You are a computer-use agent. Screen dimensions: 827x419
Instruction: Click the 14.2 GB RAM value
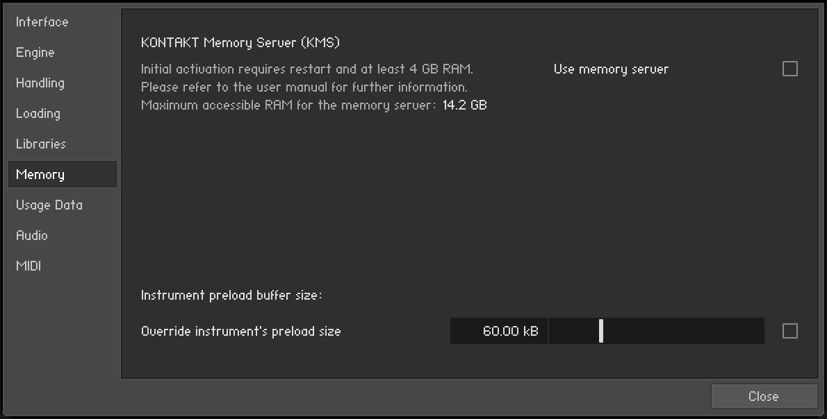coord(465,106)
